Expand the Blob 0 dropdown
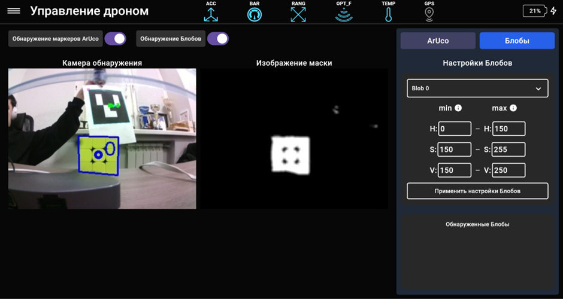 [x=477, y=89]
